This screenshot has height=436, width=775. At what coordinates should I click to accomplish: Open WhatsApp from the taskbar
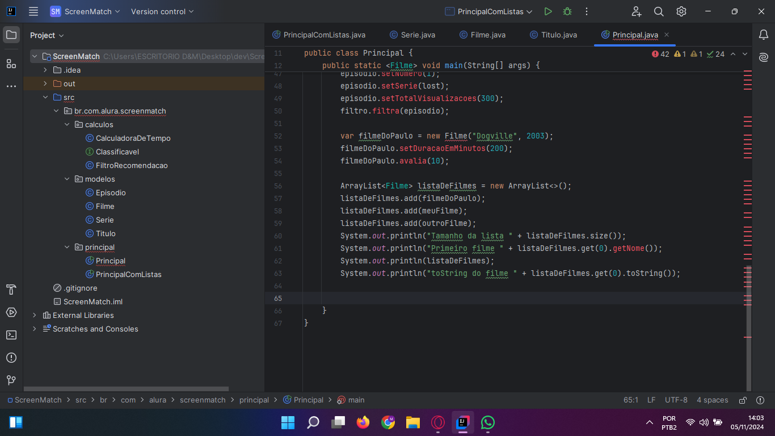pyautogui.click(x=488, y=422)
